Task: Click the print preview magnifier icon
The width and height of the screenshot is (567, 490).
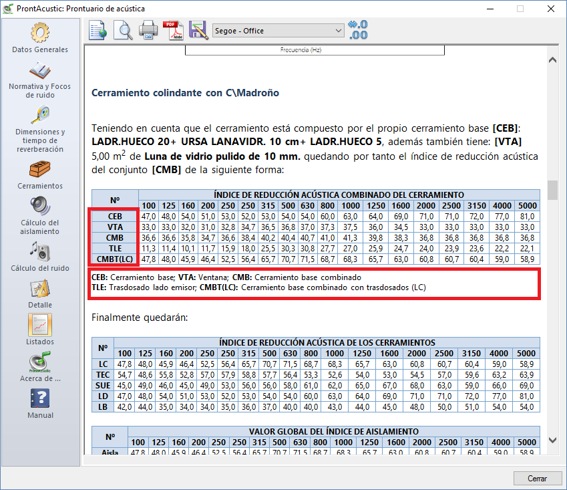Action: tap(123, 30)
